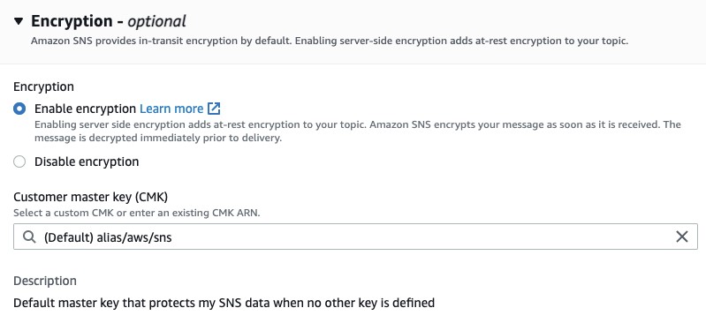Click the 'Encryption - optional' section heading
The image size is (706, 323).
coord(108,21)
